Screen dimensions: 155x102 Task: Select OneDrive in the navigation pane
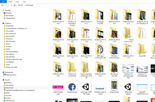[8, 23]
